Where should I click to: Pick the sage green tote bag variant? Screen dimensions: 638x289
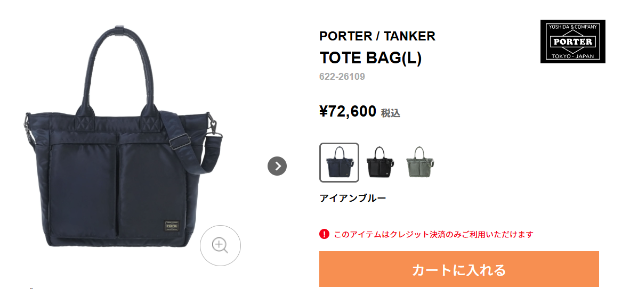[x=421, y=162]
